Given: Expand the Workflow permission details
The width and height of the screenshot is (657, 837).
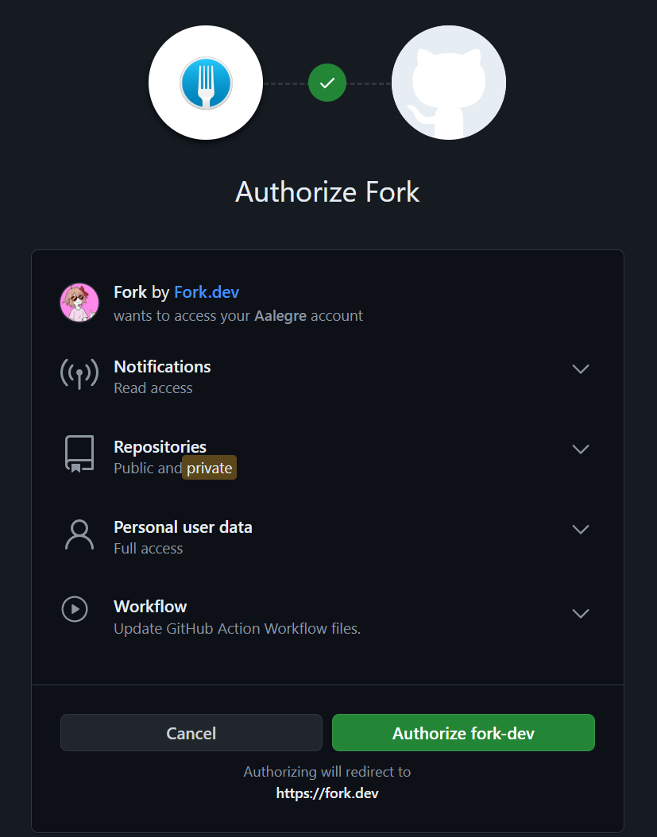Looking at the screenshot, I should [580, 613].
